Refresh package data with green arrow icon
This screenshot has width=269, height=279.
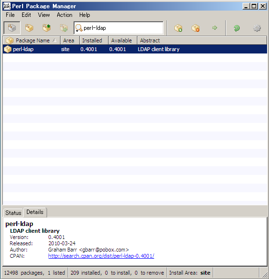pyautogui.click(x=237, y=28)
